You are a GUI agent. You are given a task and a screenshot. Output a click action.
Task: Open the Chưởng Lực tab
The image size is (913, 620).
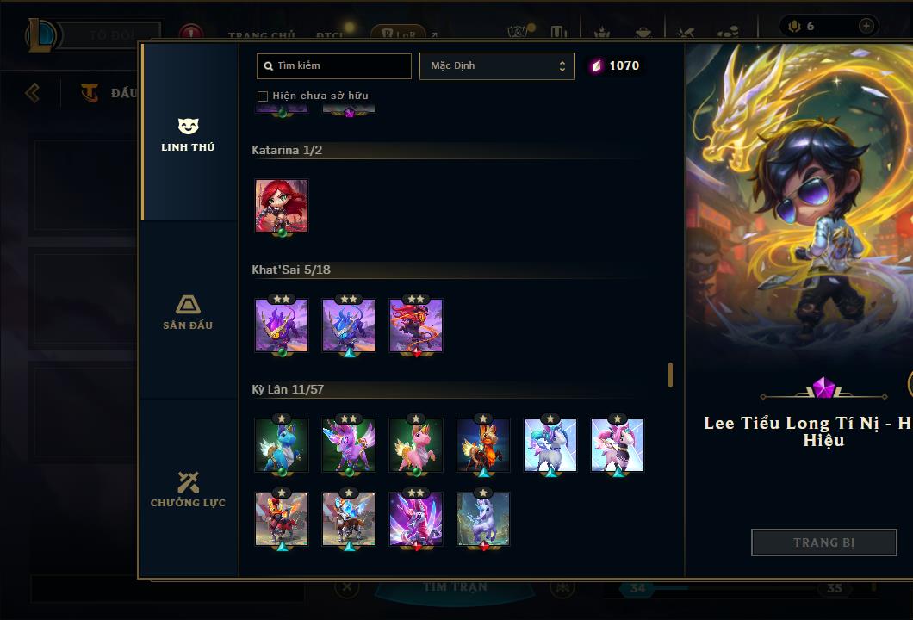(x=188, y=489)
